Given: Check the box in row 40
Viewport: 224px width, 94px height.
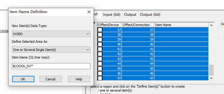Looking at the screenshot, I should click(x=100, y=44).
